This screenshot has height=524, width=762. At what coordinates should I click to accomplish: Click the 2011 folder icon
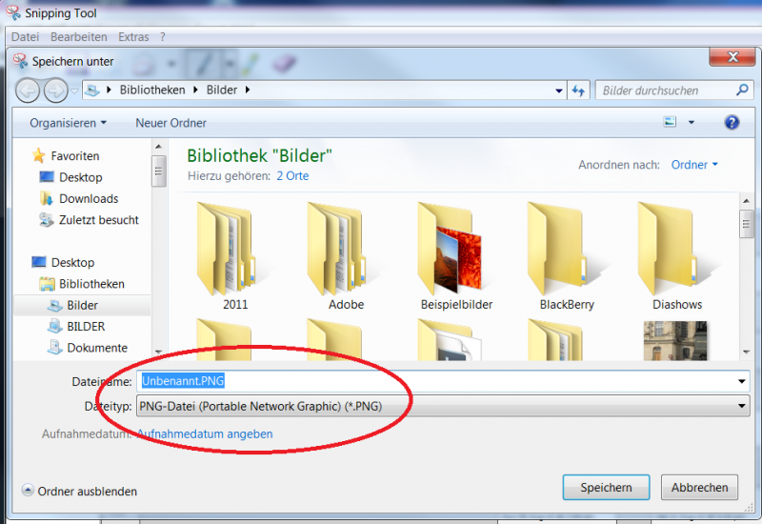[227, 249]
